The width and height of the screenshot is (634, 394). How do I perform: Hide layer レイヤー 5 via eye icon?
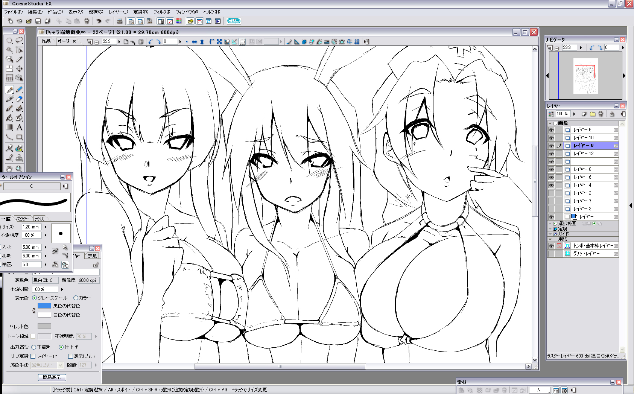pyautogui.click(x=551, y=130)
